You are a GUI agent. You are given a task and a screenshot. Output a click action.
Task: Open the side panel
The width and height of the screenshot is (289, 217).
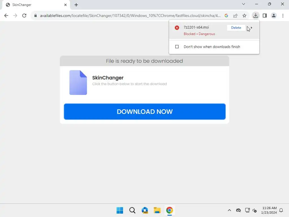(265, 16)
